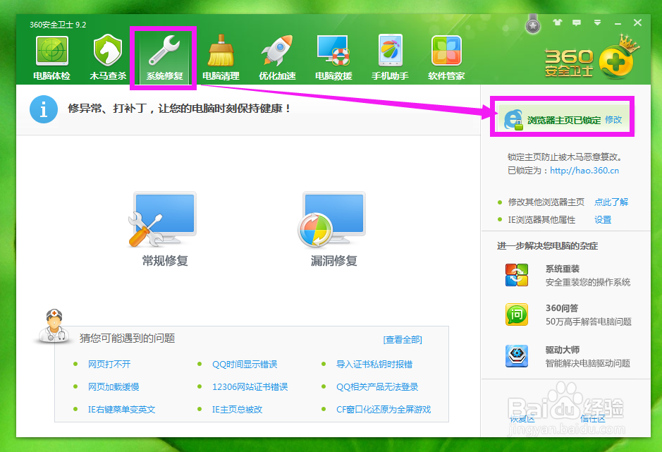
Task: Open 手机助手 phone icon
Action: [390, 50]
